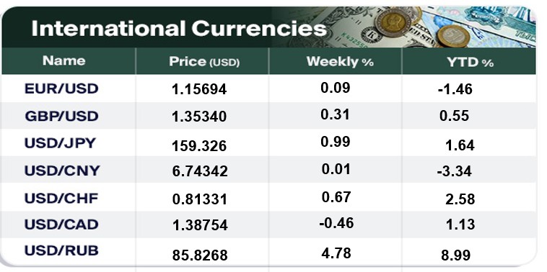
Task: Click USD/CAD weekly change -0.46
Action: click(x=336, y=223)
